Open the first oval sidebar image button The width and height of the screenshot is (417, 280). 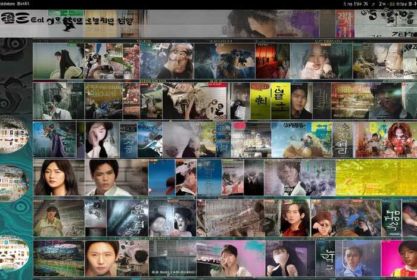point(13,135)
